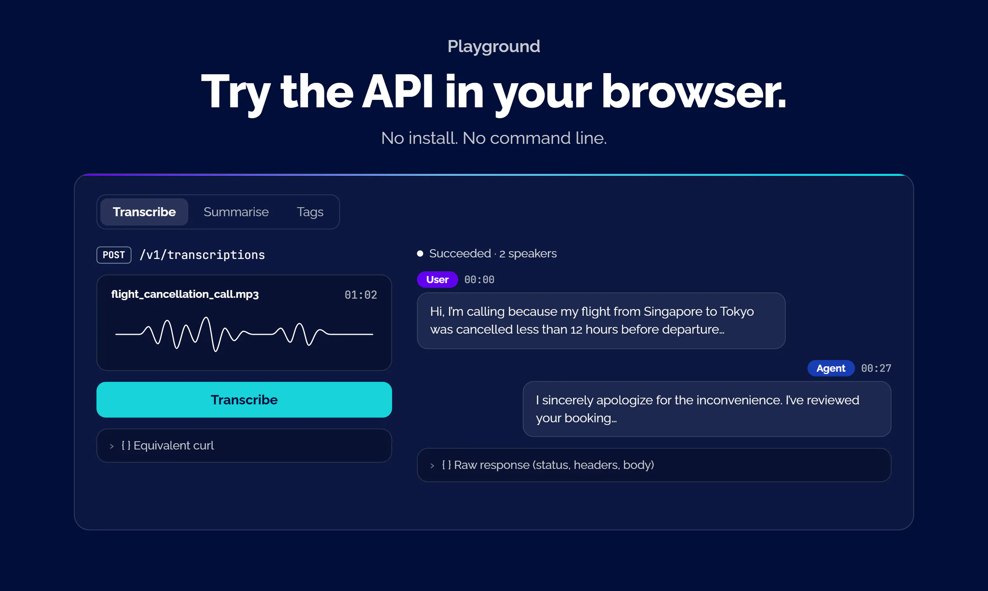Click the 00:00 timestamp
Viewport: 988px width, 591px height.
point(479,280)
